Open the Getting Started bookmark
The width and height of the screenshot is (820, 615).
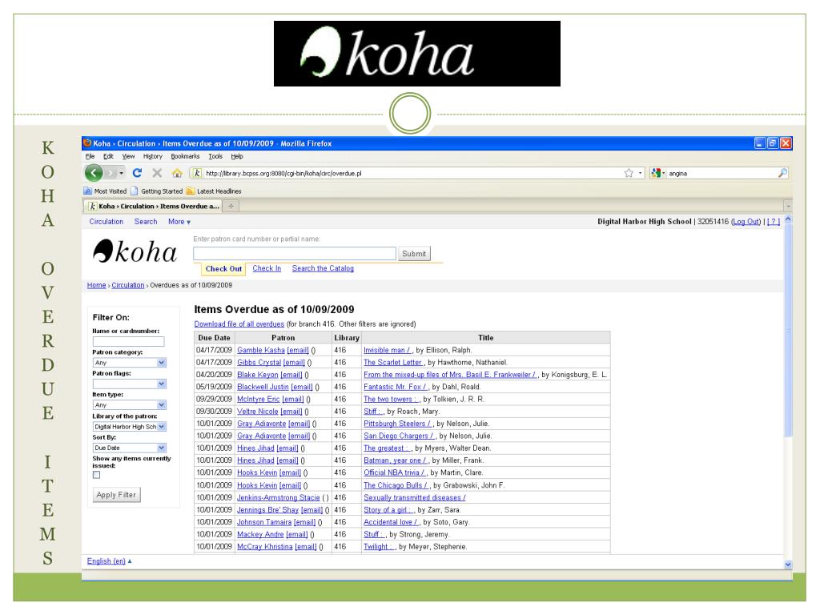[x=157, y=191]
